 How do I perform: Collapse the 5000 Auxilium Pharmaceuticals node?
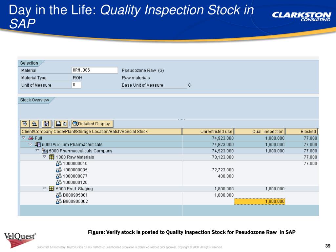pos(31,144)
